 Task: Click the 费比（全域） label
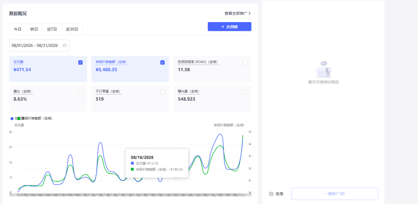24,91
